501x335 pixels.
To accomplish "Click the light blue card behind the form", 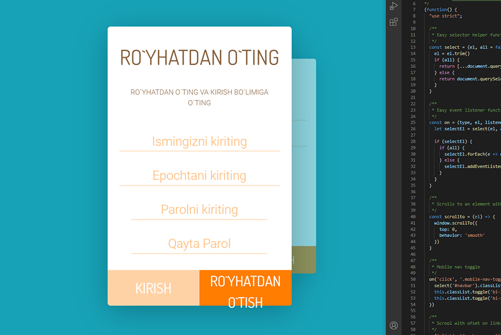I will (x=304, y=170).
